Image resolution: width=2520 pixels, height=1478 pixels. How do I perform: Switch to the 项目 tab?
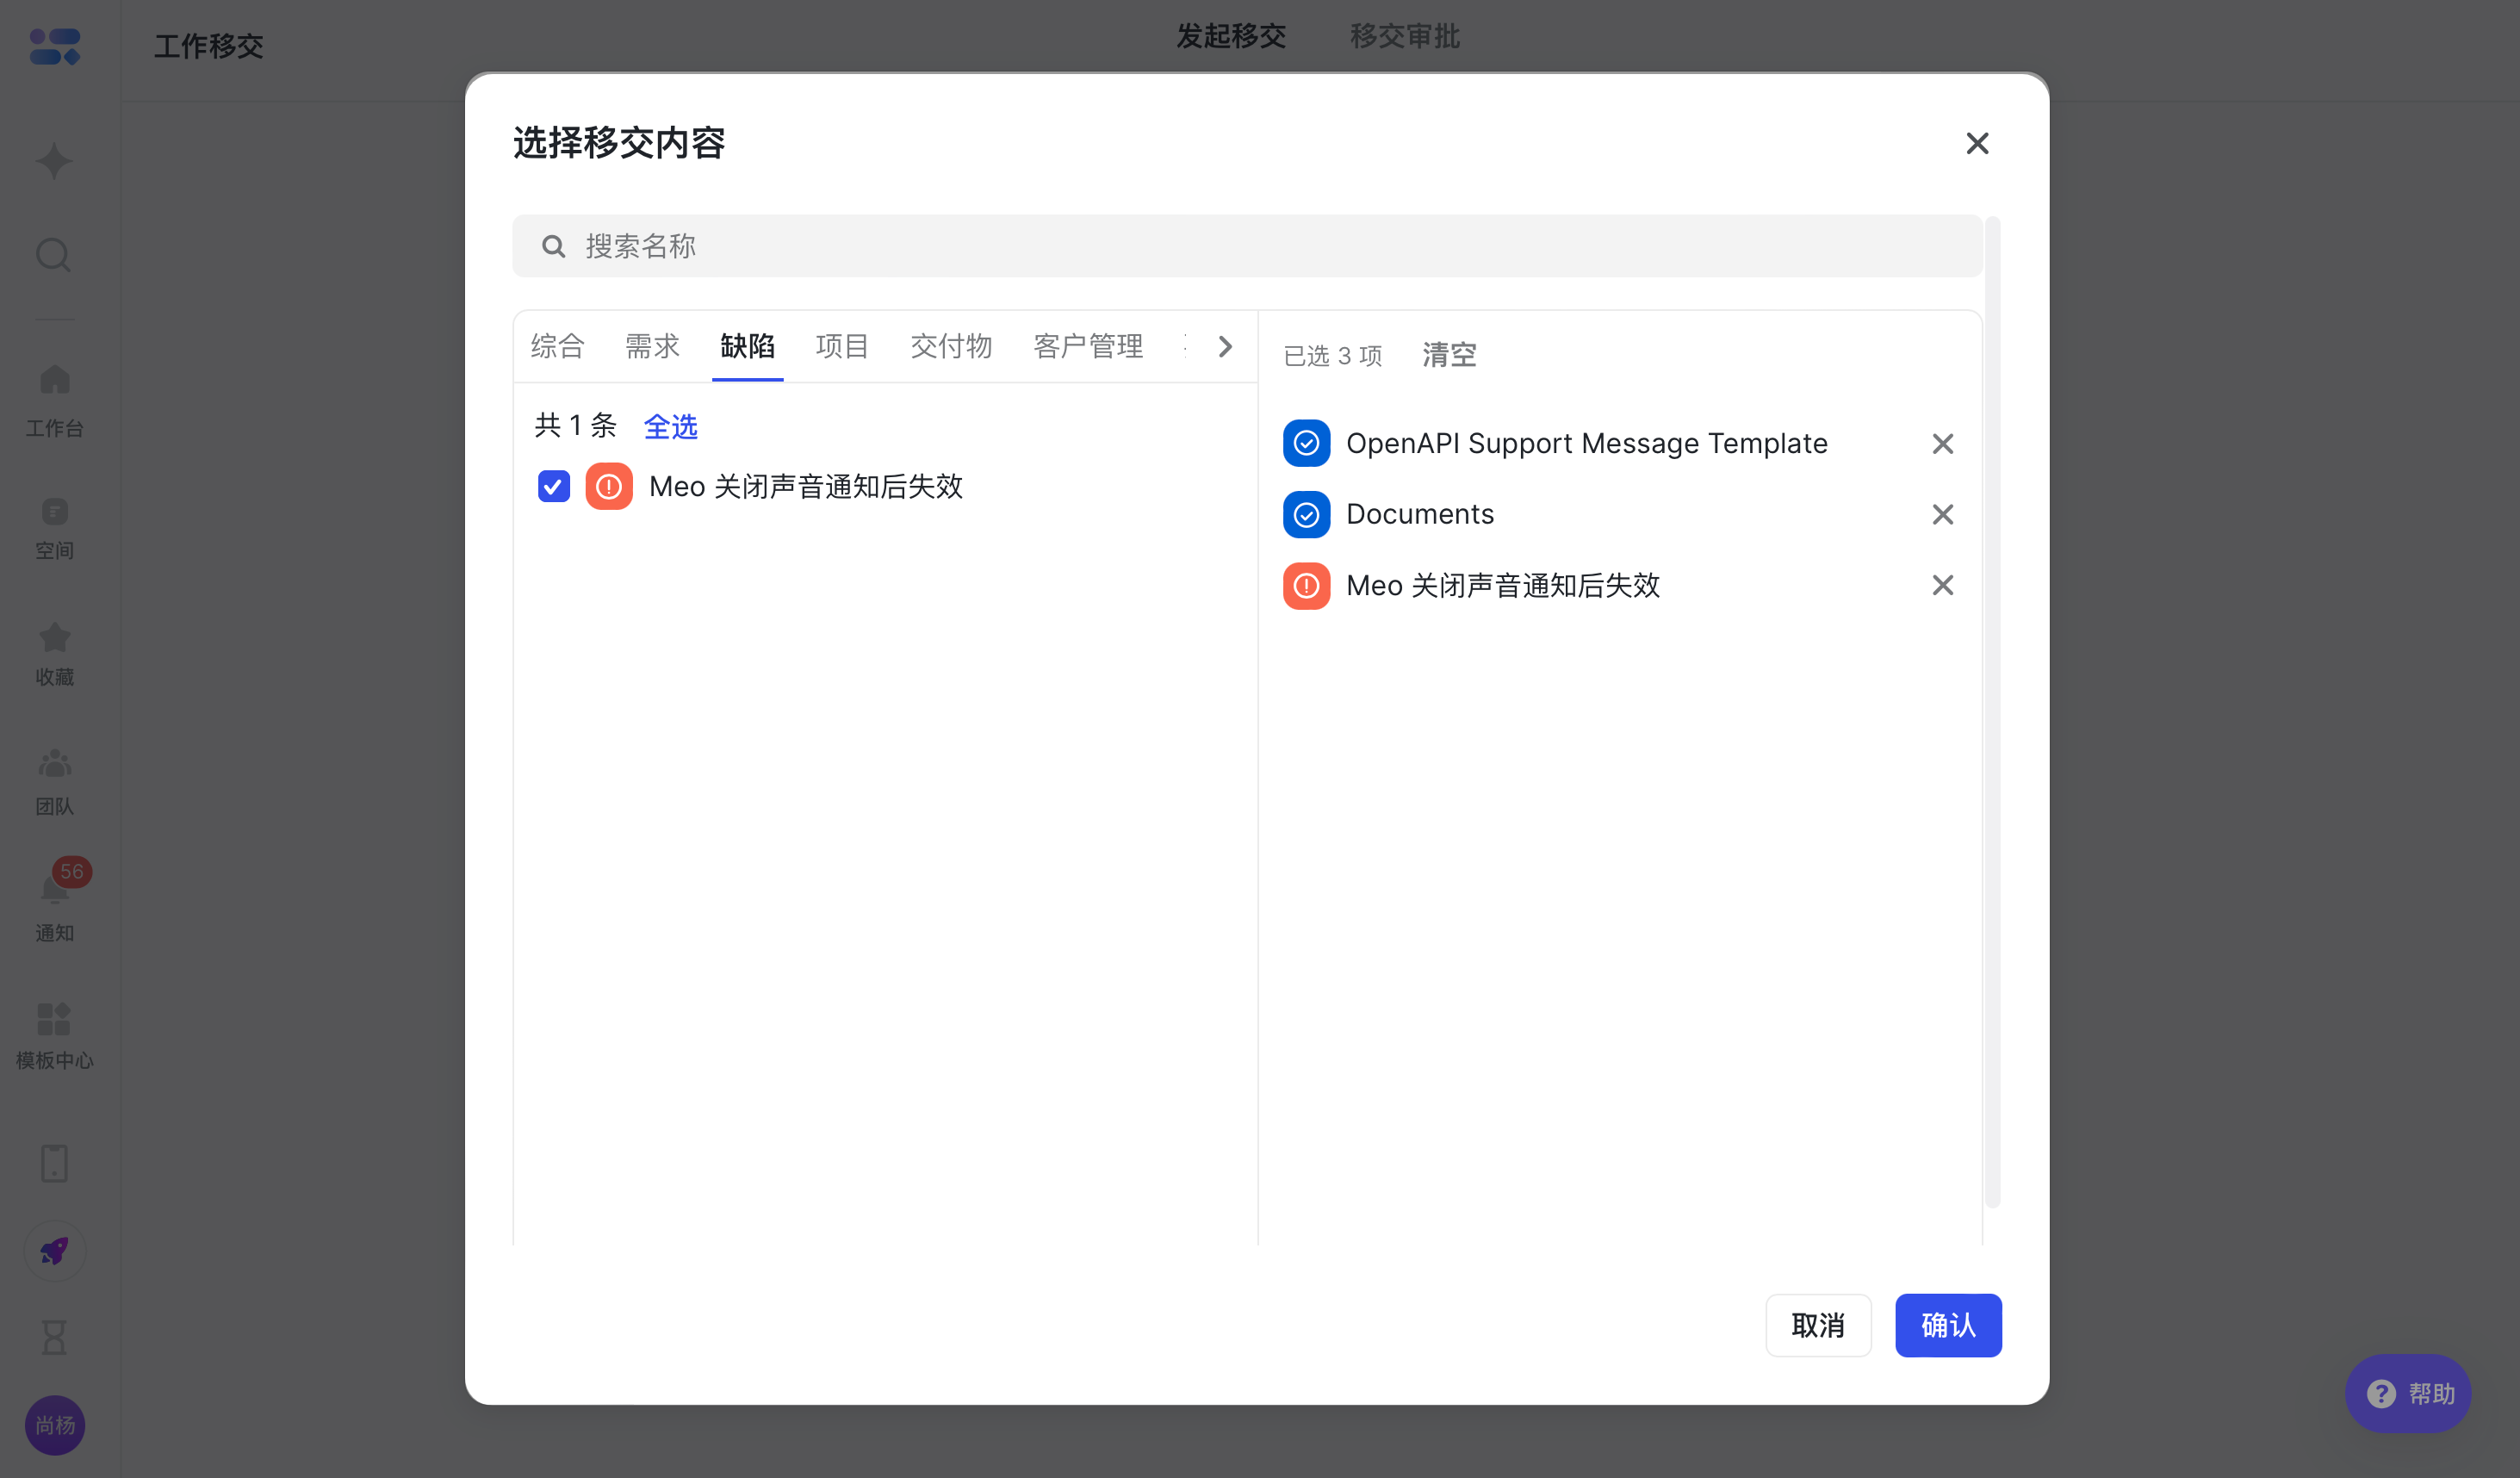coord(842,346)
